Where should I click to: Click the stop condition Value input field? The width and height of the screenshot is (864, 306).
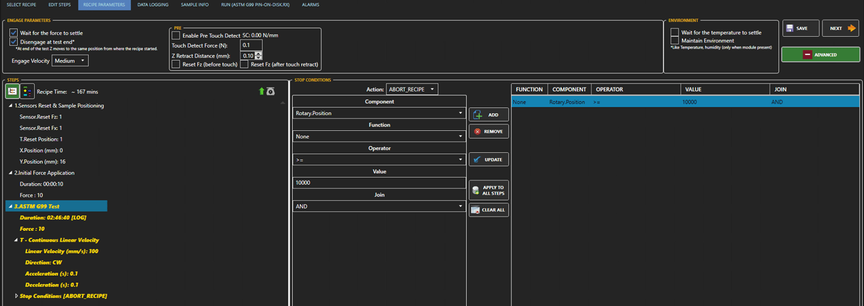[x=379, y=183]
